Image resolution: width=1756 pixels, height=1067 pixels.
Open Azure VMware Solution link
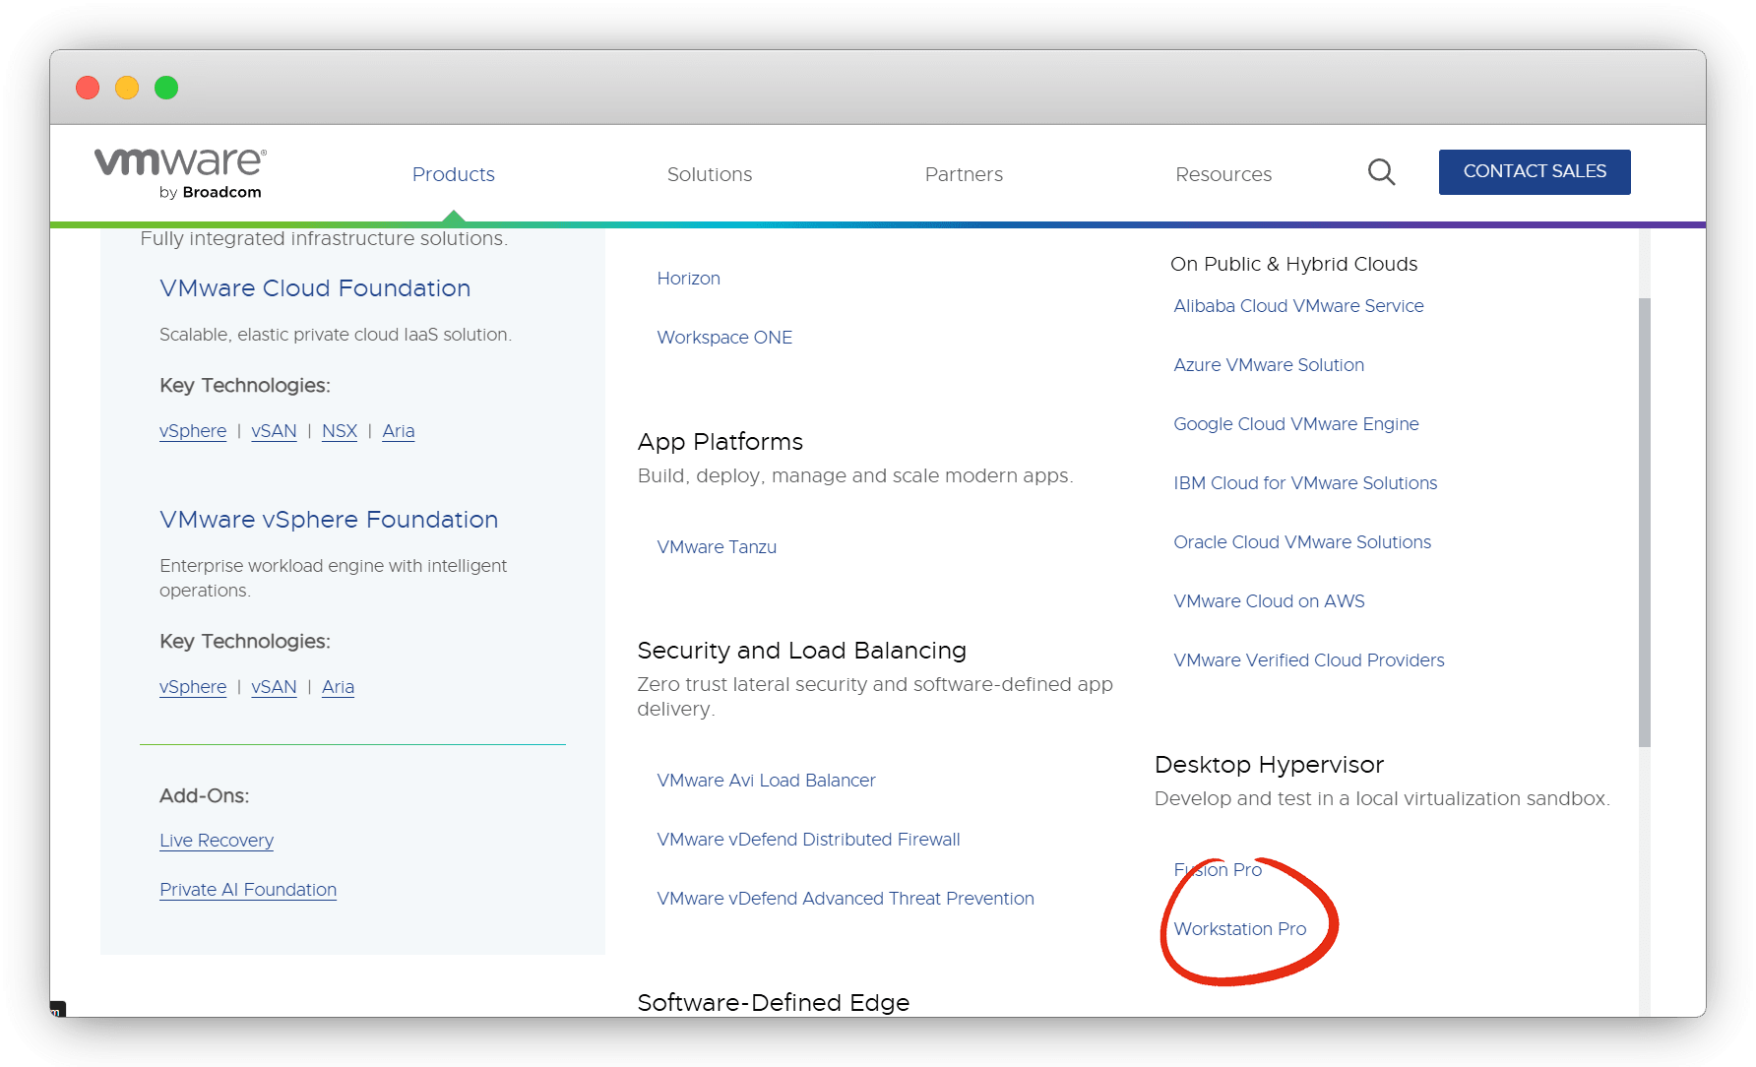pyautogui.click(x=1269, y=365)
